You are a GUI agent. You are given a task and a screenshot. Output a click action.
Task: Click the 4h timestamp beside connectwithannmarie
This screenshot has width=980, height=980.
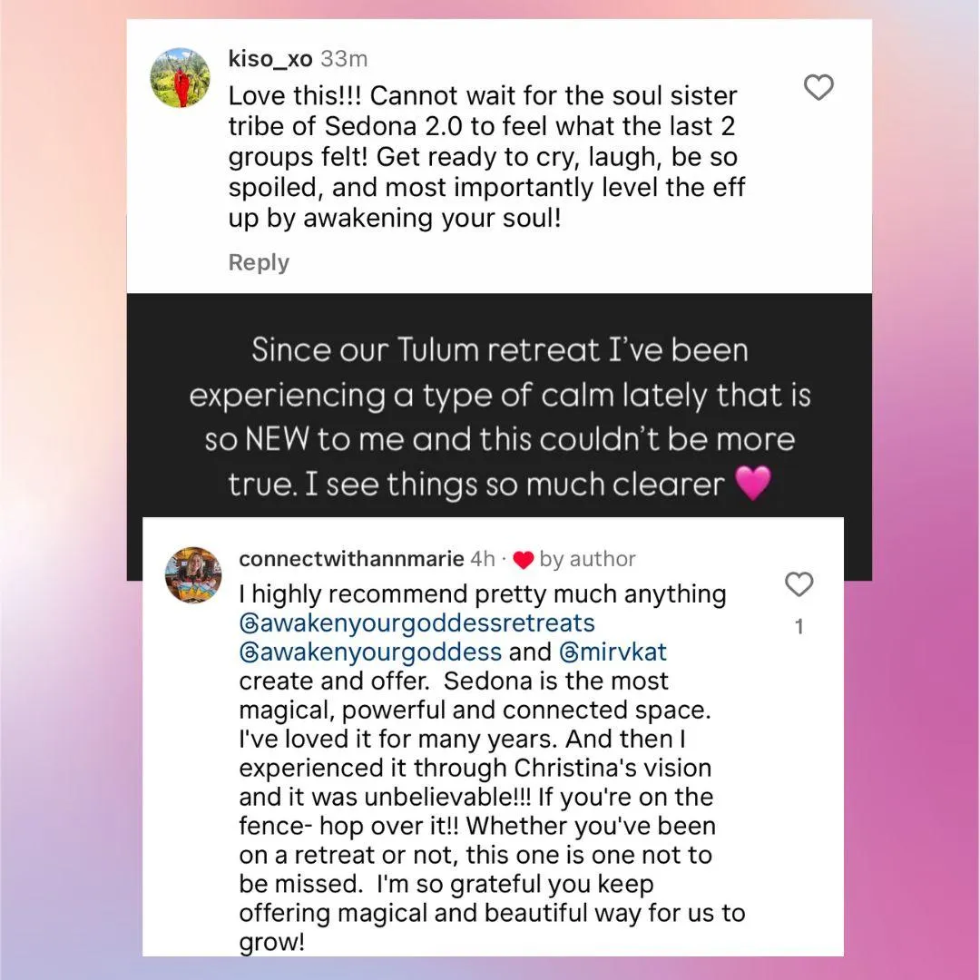(482, 559)
